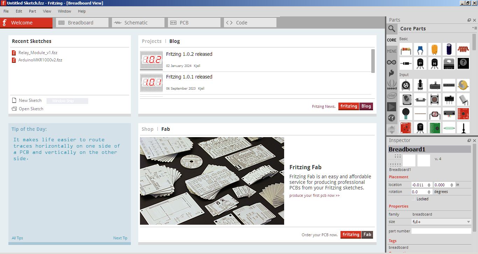Open the View menu
This screenshot has width=478, height=254.
47,11
